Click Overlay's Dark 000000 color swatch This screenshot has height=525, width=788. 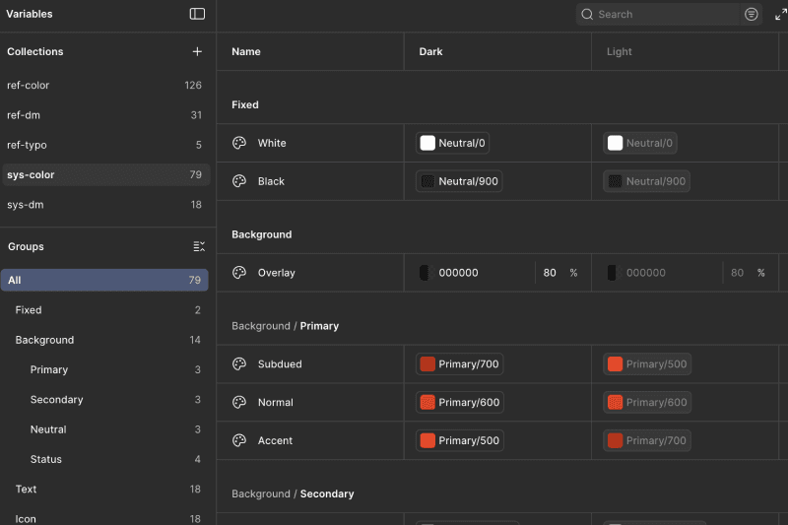[427, 273]
